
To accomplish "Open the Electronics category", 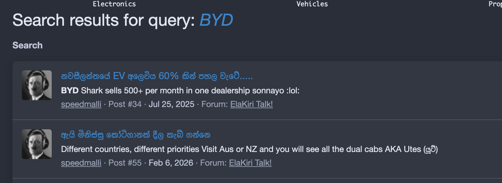I will pyautogui.click(x=114, y=4).
